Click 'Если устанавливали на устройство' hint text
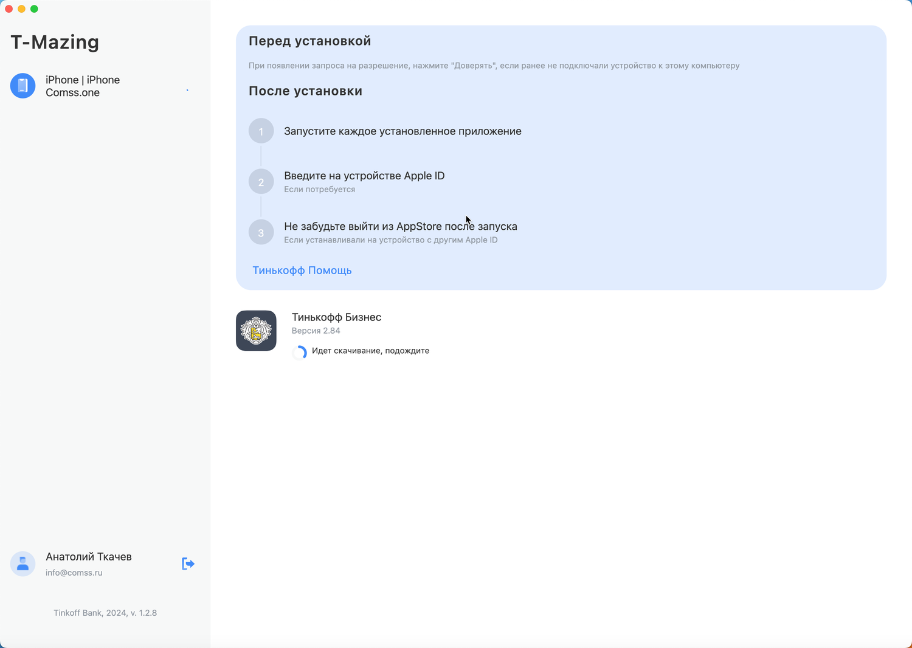This screenshot has height=648, width=912. tap(391, 240)
